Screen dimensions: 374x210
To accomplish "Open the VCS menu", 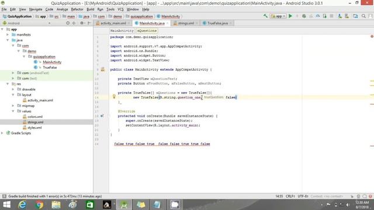I will 120,9.
